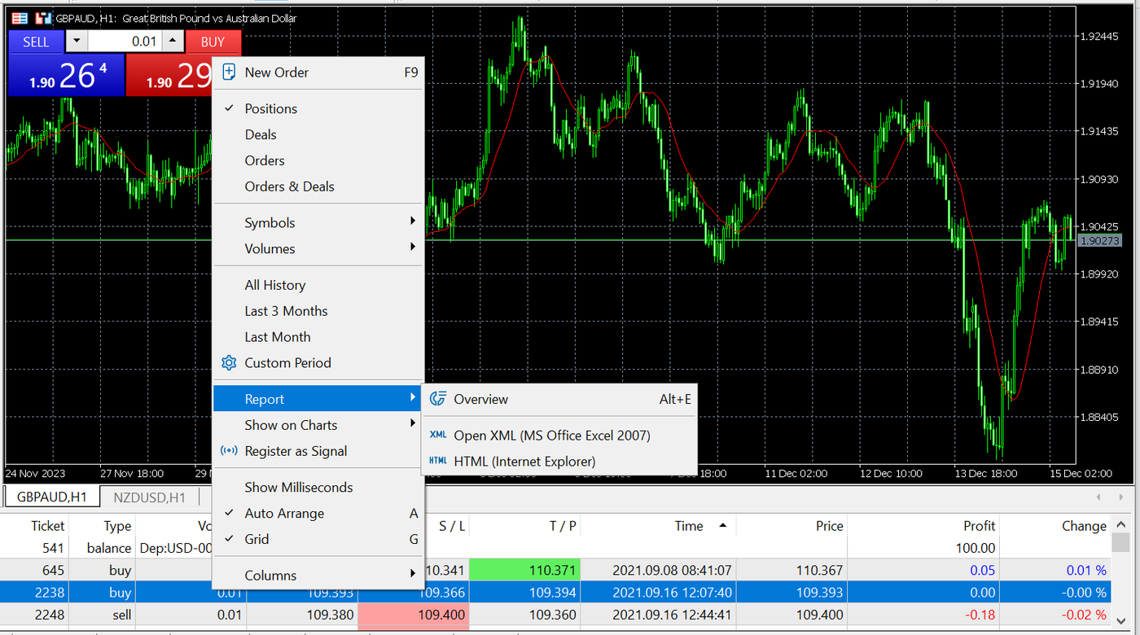The height and width of the screenshot is (635, 1140).
Task: Expand the Volumes submenu
Action: (270, 248)
